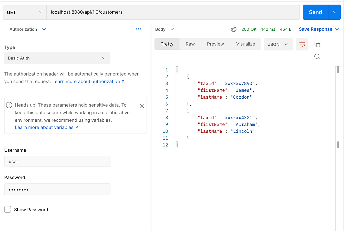Follow the Learn more about authorization link
The image size is (348, 231).
coord(86,81)
